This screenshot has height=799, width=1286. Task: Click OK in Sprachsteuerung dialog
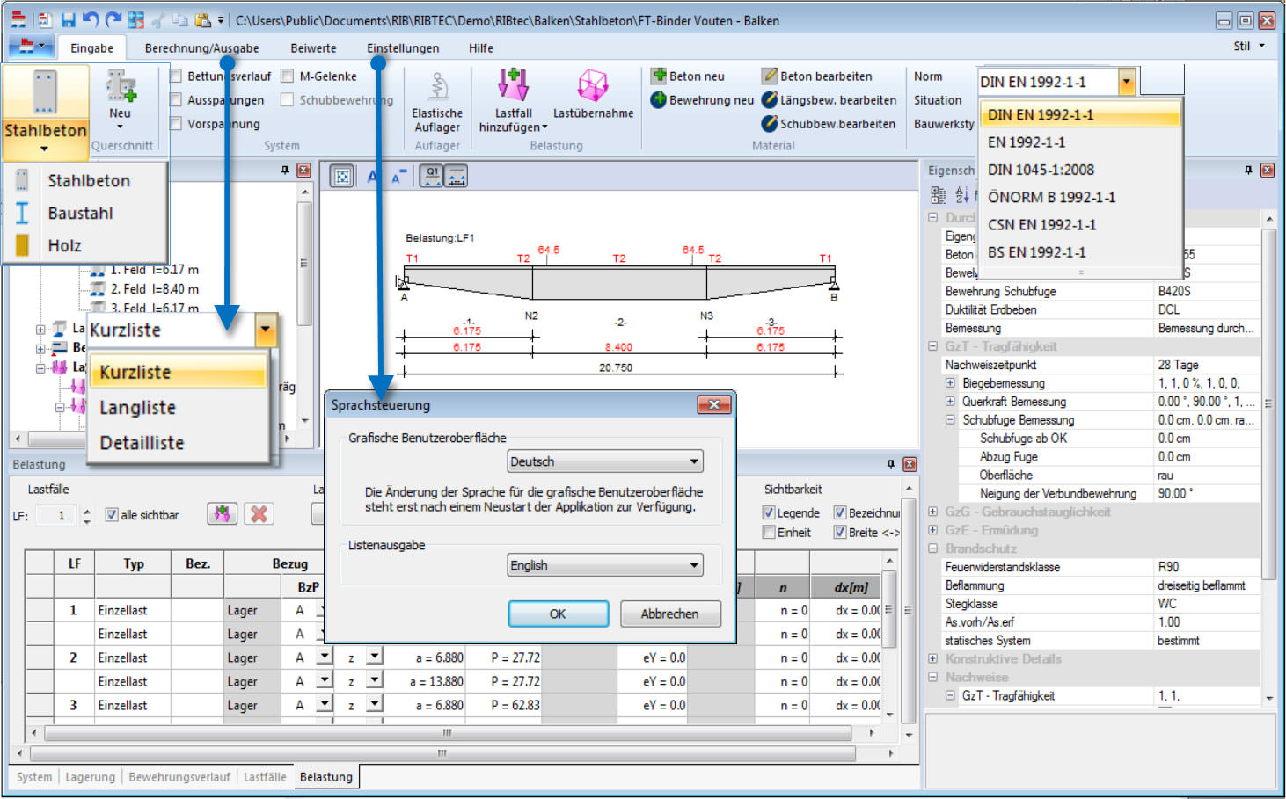pyautogui.click(x=558, y=614)
